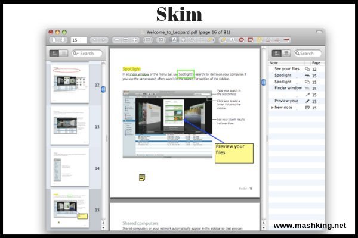Click the underlined 'Finder window' text

click(x=139, y=74)
